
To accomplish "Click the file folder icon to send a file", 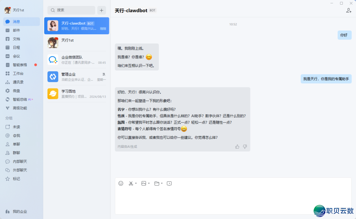I will pos(157,183).
